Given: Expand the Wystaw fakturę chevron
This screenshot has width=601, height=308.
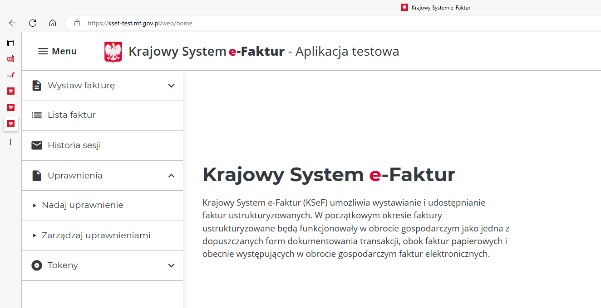Looking at the screenshot, I should pyautogui.click(x=171, y=86).
